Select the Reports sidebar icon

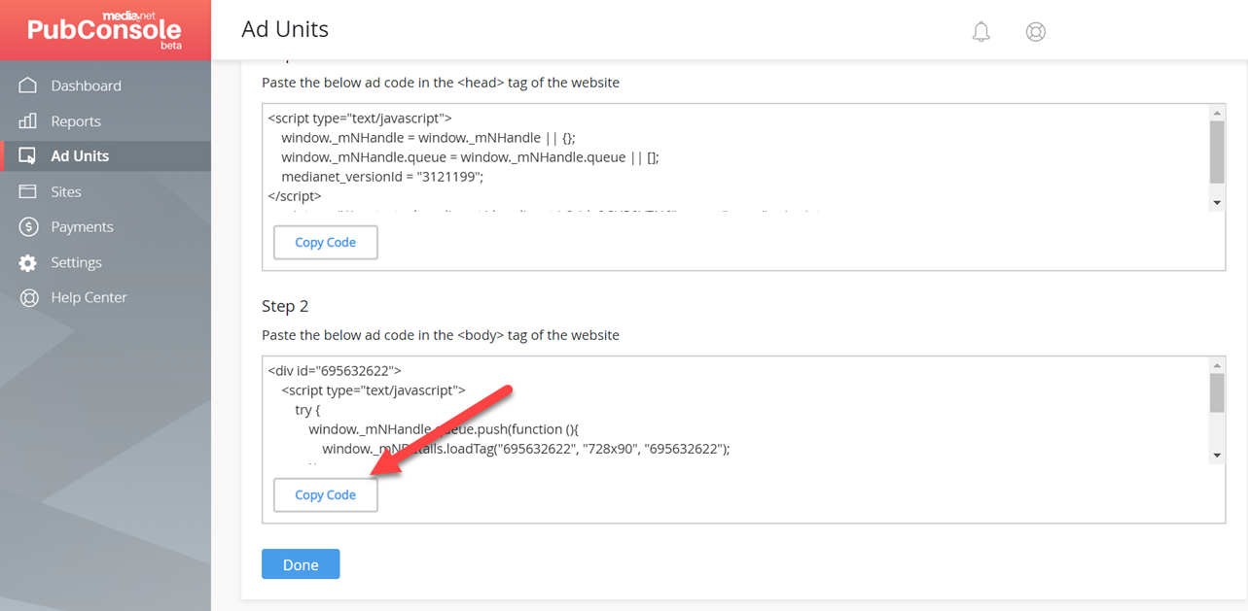pos(75,120)
